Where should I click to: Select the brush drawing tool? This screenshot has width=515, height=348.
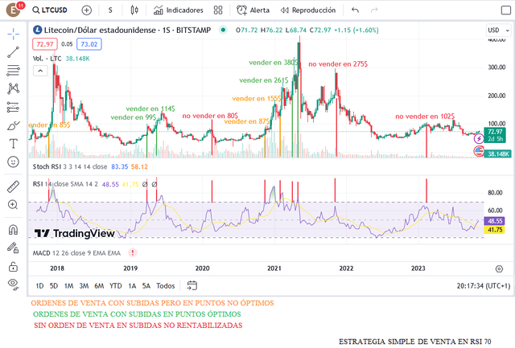tap(13, 125)
